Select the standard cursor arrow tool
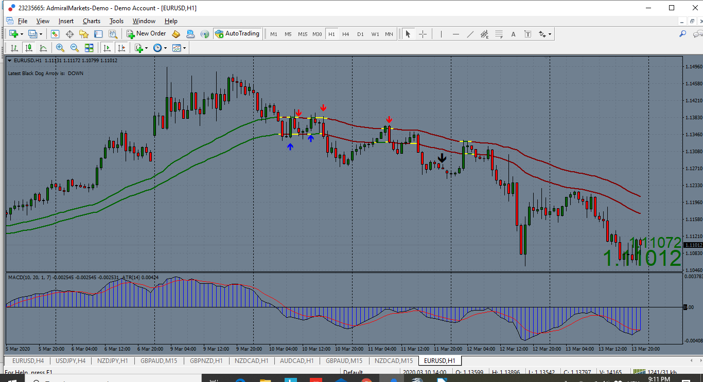 click(x=408, y=34)
